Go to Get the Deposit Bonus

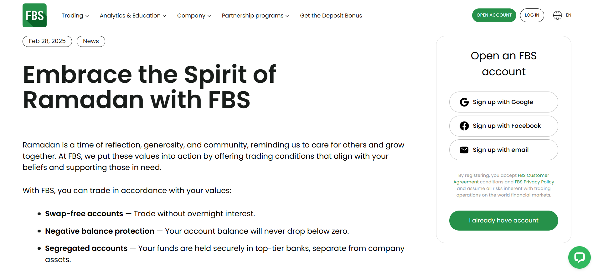tap(331, 16)
